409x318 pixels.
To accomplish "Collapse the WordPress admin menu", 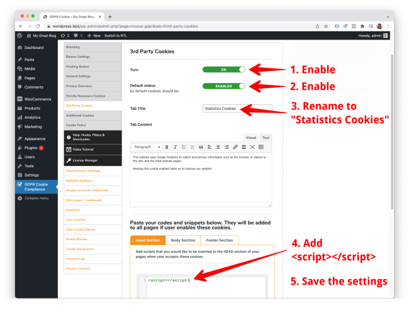I will pos(36,198).
